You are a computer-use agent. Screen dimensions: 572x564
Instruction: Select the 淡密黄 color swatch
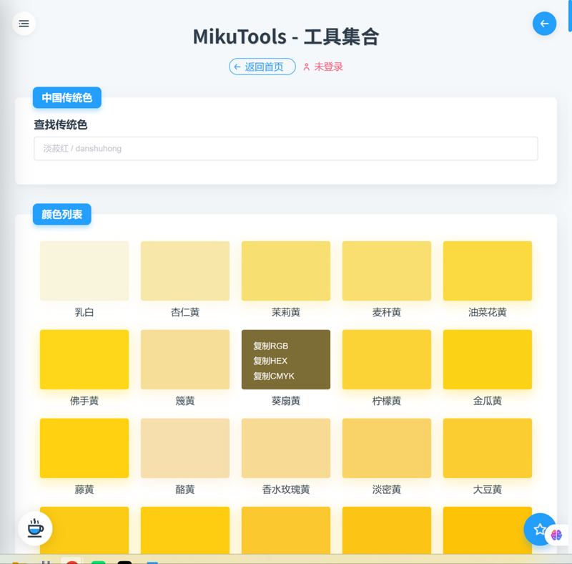coord(387,448)
